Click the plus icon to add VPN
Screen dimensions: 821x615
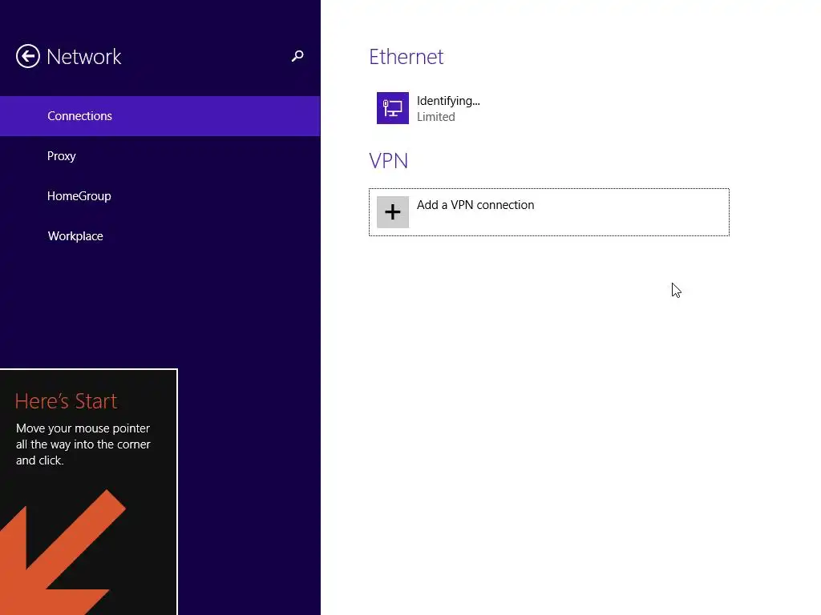(x=393, y=212)
